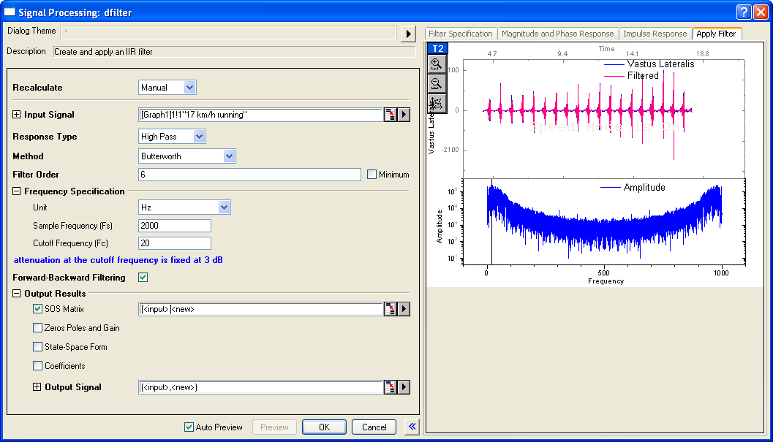The image size is (773, 442).
Task: Click inside the Cutoff Frequency field
Action: click(174, 243)
